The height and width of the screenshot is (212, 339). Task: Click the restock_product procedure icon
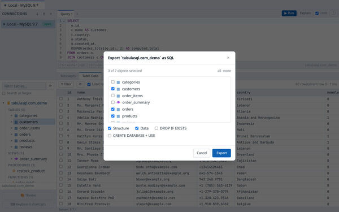click(x=14, y=171)
